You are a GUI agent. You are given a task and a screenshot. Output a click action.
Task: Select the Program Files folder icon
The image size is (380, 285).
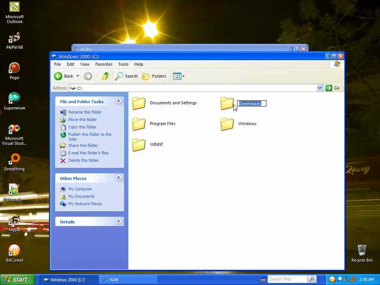(x=139, y=124)
